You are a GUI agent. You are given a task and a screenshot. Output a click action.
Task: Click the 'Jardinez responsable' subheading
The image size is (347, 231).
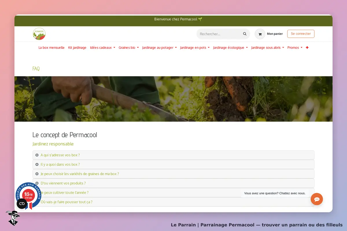(53, 144)
